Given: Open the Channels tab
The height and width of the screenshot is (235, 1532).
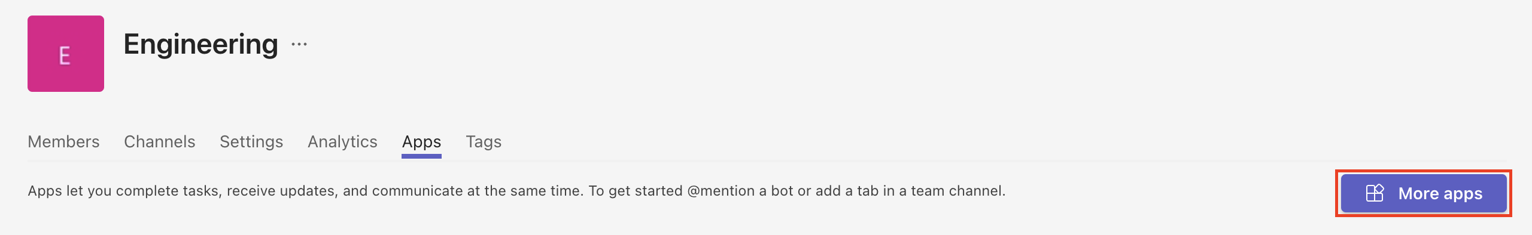Looking at the screenshot, I should click(160, 141).
